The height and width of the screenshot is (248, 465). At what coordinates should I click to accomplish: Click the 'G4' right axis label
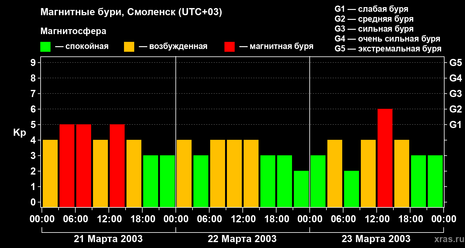(455, 78)
